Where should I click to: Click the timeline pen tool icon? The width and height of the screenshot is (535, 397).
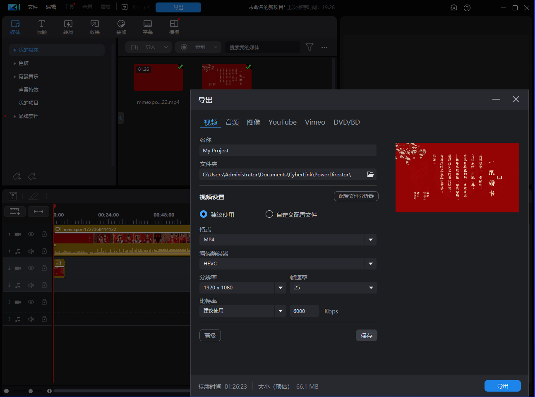34,196
